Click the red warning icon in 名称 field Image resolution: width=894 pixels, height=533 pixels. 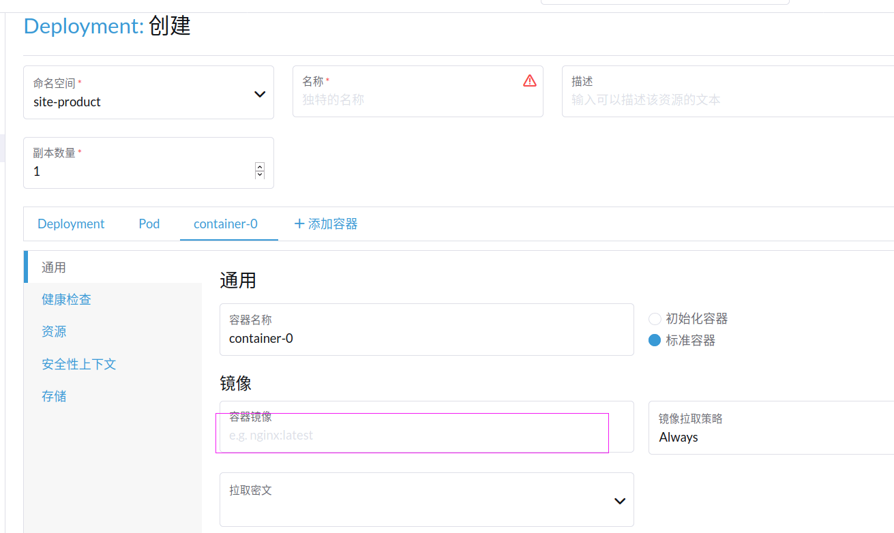tap(530, 81)
